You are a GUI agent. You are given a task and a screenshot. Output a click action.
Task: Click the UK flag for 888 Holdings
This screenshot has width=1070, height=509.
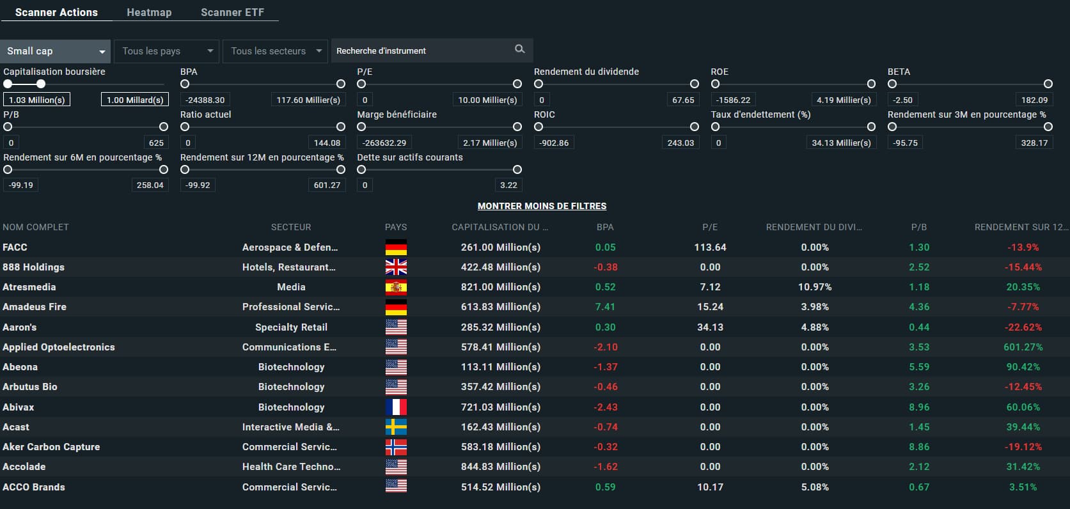[396, 267]
